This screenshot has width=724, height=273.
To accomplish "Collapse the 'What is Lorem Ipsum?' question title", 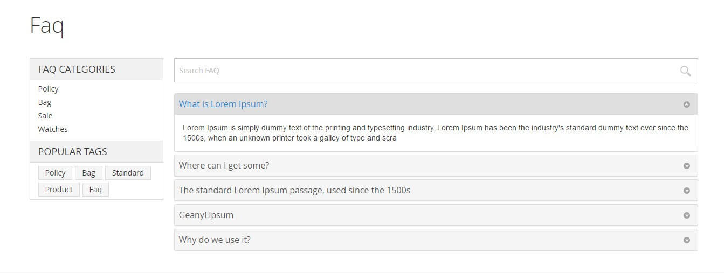I will pyautogui.click(x=223, y=104).
